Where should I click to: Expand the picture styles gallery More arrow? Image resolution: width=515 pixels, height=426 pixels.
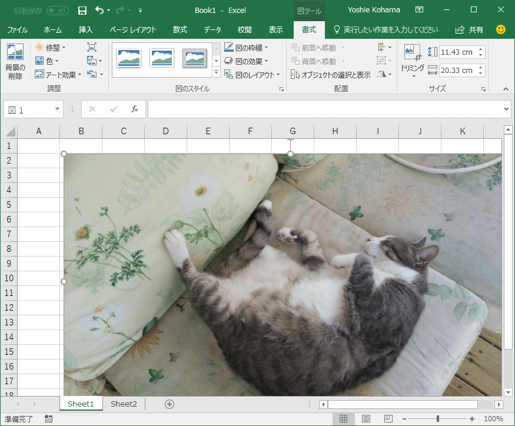pyautogui.click(x=216, y=72)
